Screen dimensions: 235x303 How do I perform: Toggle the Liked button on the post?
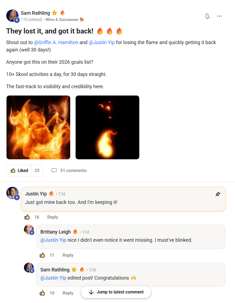19,171
